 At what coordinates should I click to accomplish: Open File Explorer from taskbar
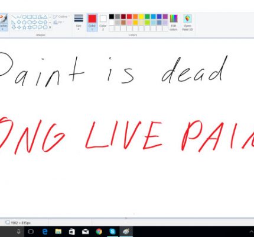click(58, 232)
